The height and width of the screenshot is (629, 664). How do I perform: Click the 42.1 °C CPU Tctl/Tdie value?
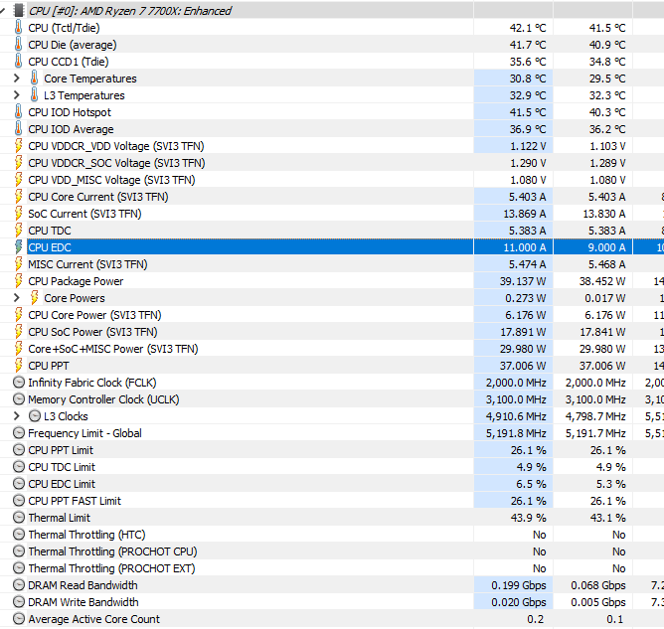coord(528,28)
